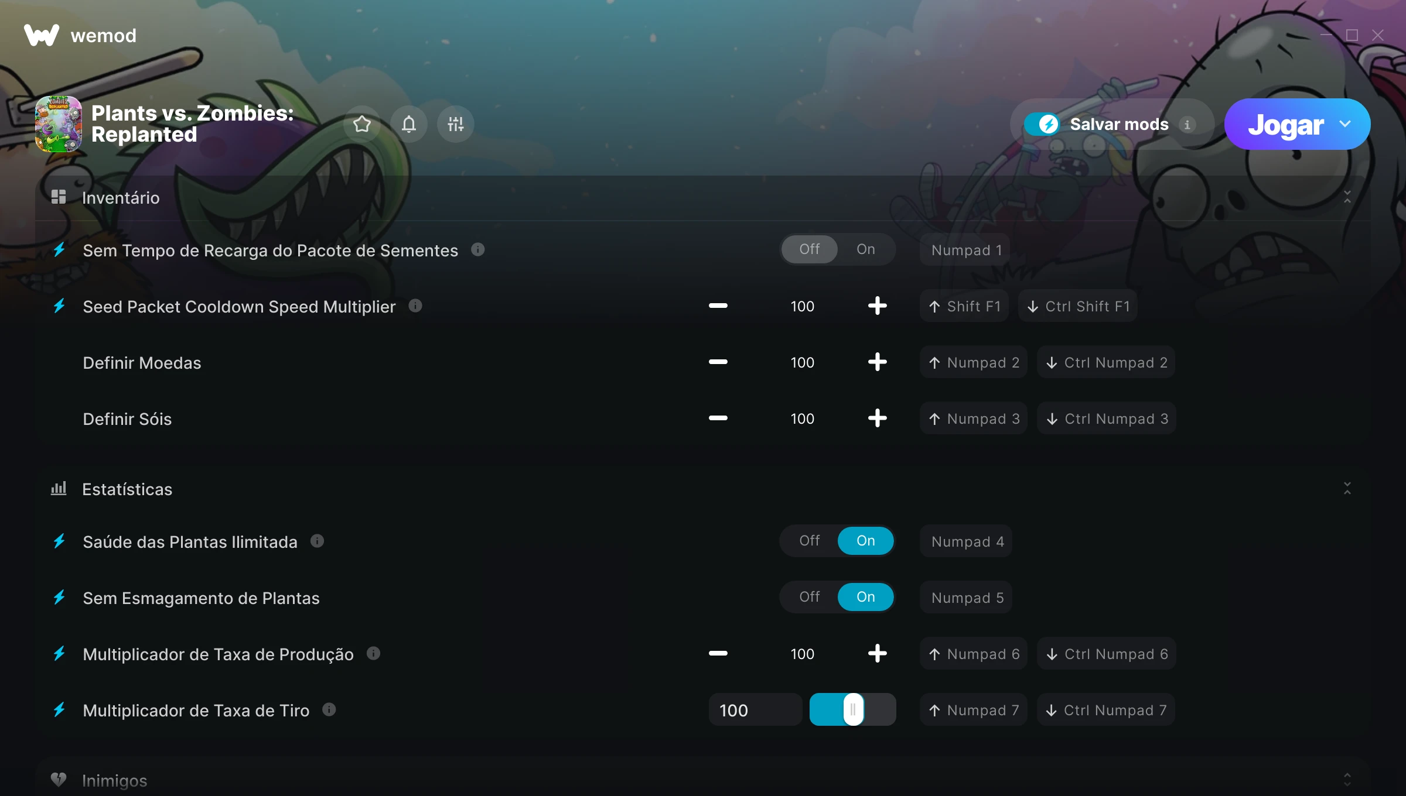Toggle the Salvar mods switch

[x=1042, y=124]
